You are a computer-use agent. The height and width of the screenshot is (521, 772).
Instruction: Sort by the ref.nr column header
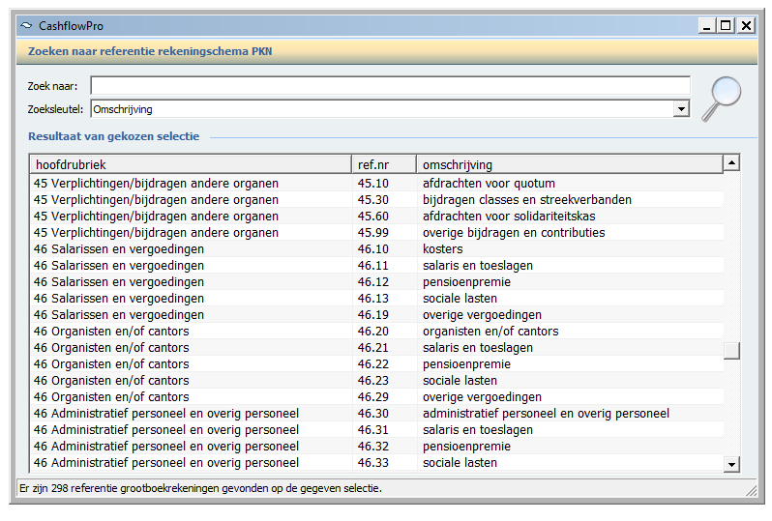[x=384, y=164]
